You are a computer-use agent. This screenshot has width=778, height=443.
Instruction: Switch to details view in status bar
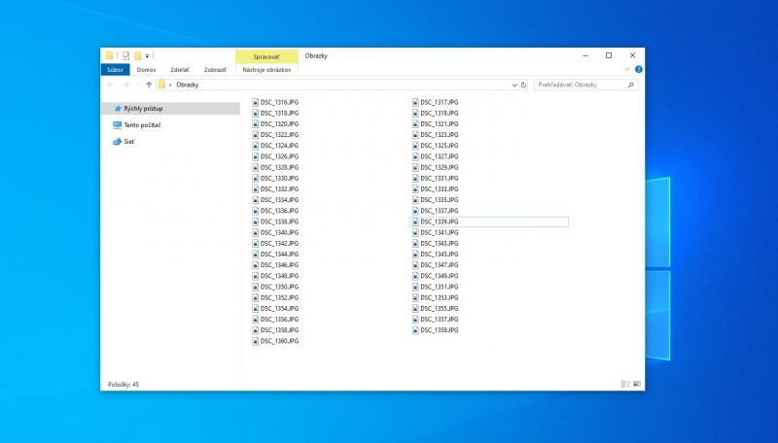click(623, 385)
